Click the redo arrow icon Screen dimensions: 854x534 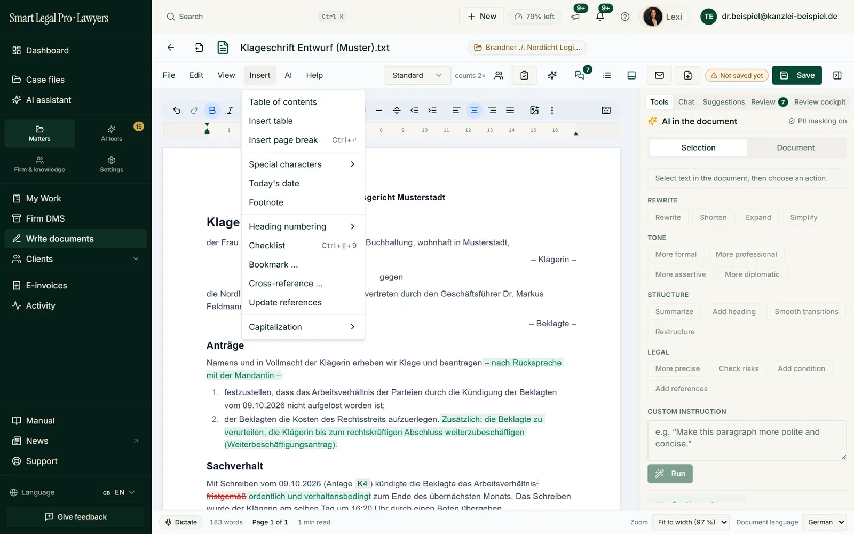194,111
